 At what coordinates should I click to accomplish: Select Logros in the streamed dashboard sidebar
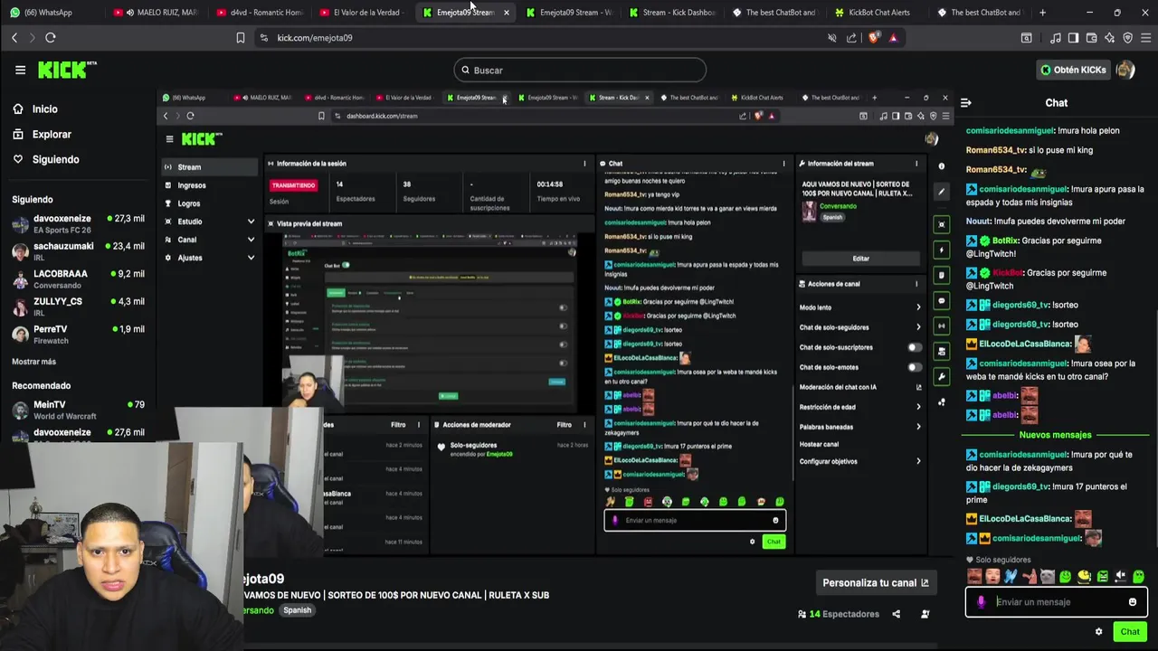pyautogui.click(x=210, y=203)
